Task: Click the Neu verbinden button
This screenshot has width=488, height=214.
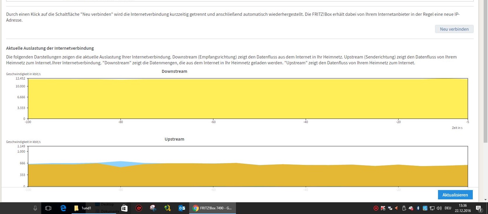Action: tap(454, 29)
